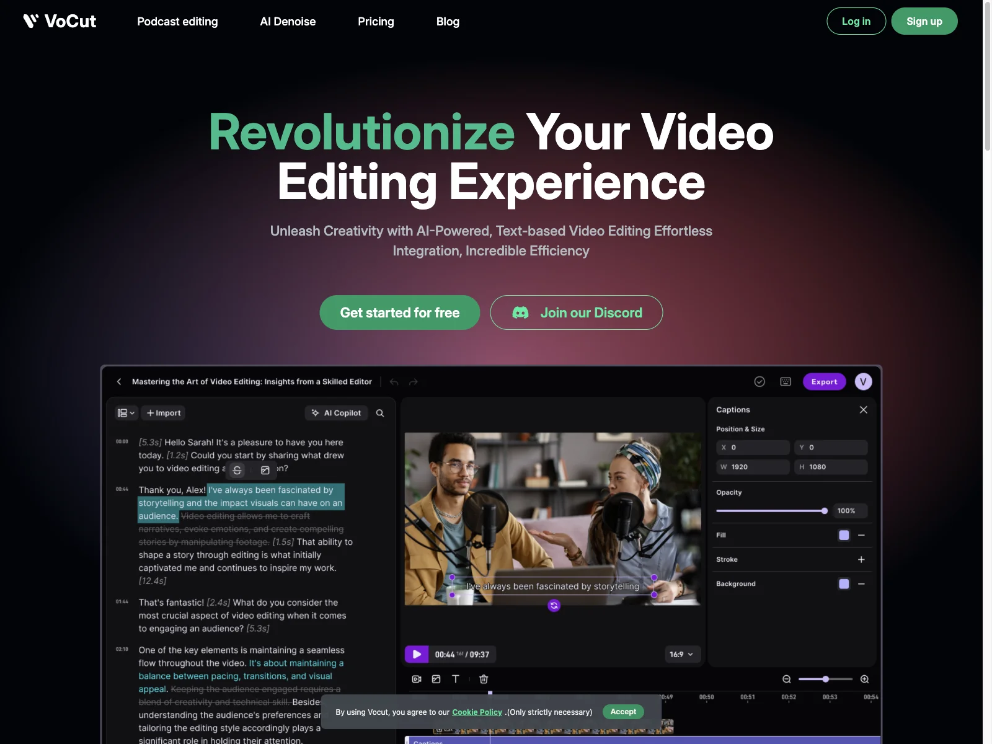Click the timeline zoom out icon

tap(786, 679)
